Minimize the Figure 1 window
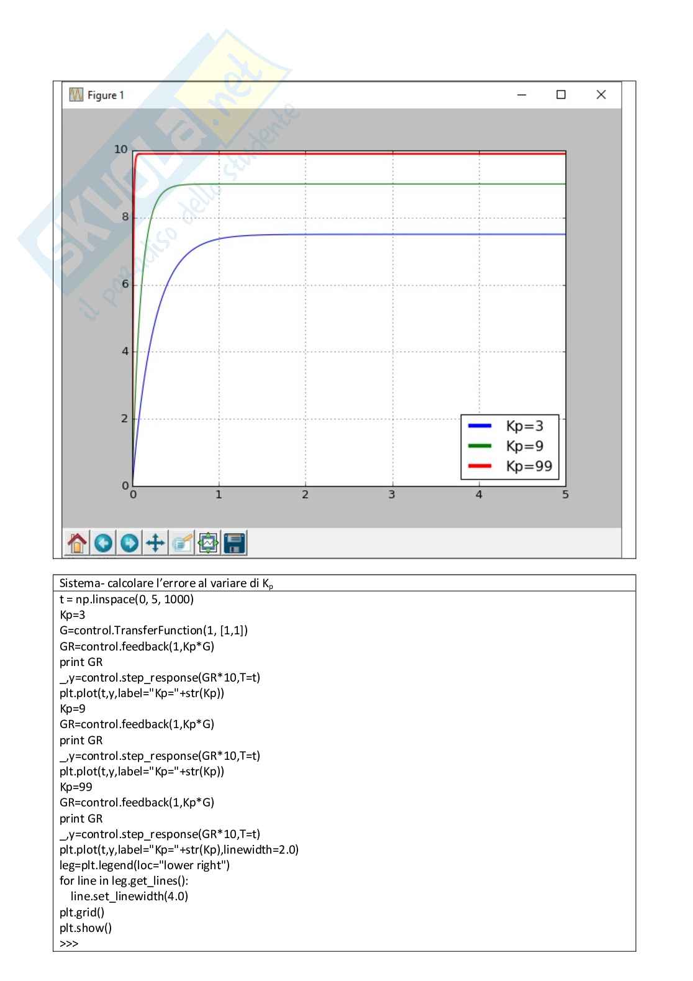 coord(522,95)
